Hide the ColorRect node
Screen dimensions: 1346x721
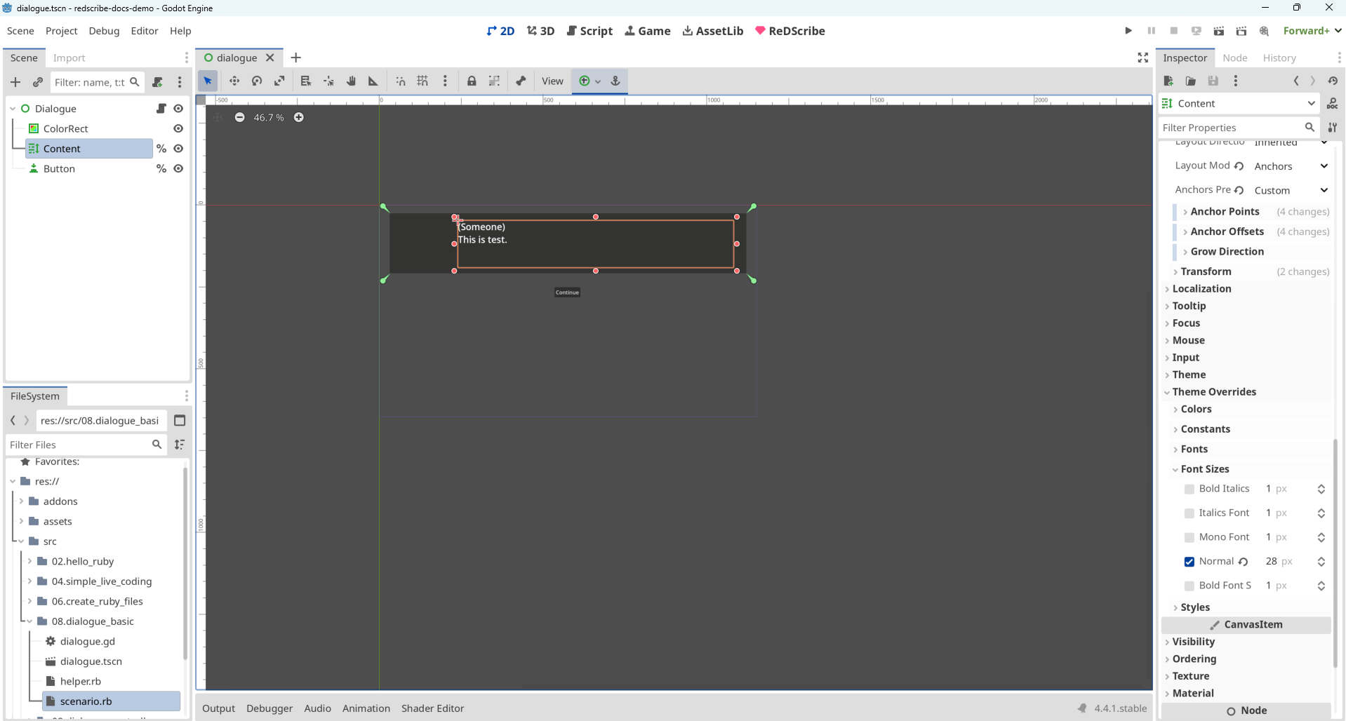pos(178,129)
